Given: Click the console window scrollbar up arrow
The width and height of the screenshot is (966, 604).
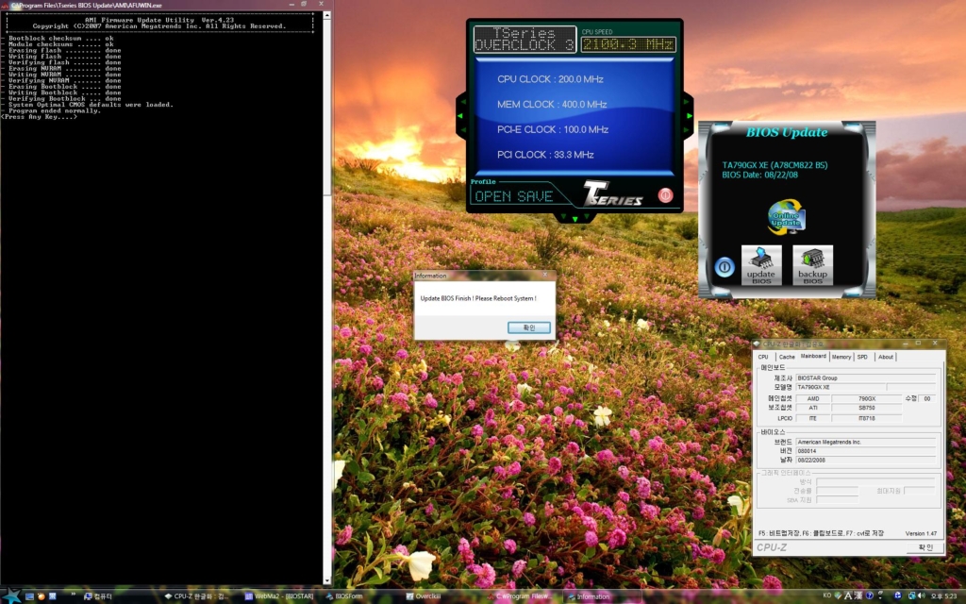Looking at the screenshot, I should pyautogui.click(x=327, y=15).
